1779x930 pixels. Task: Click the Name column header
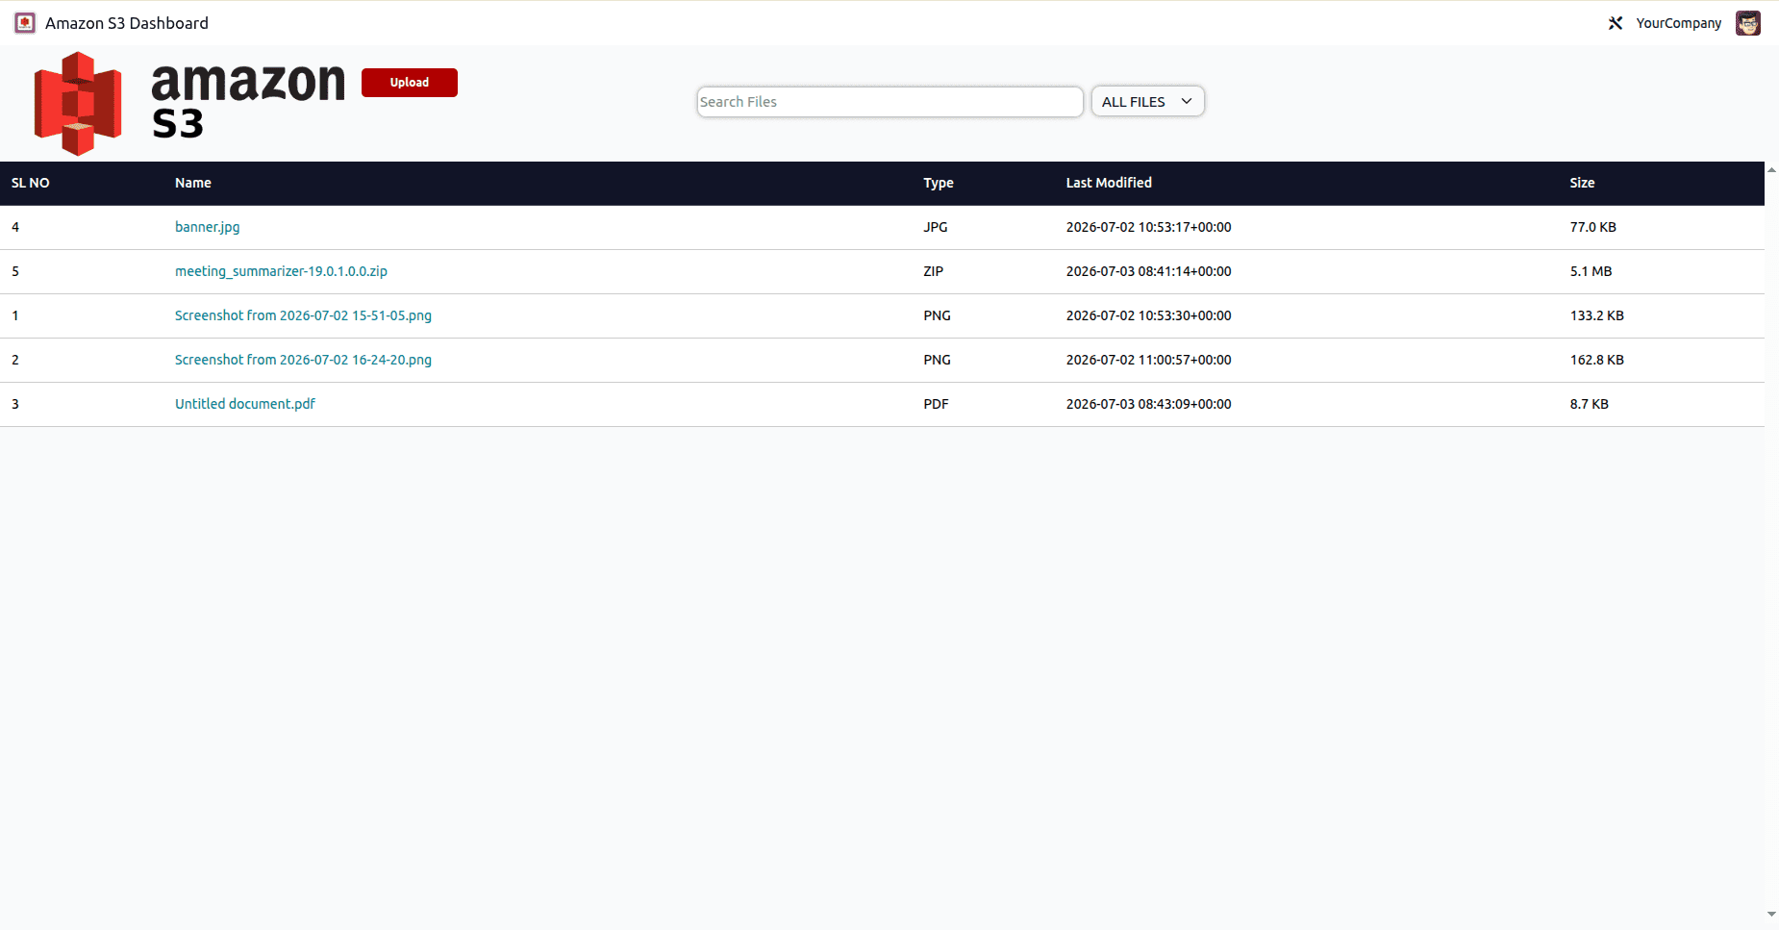click(193, 183)
